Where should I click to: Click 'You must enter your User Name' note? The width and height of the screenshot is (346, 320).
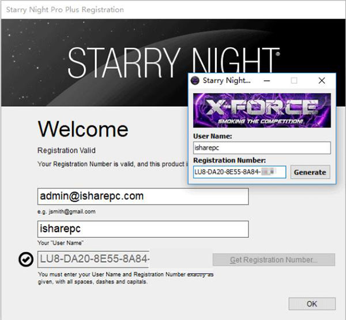click(126, 278)
